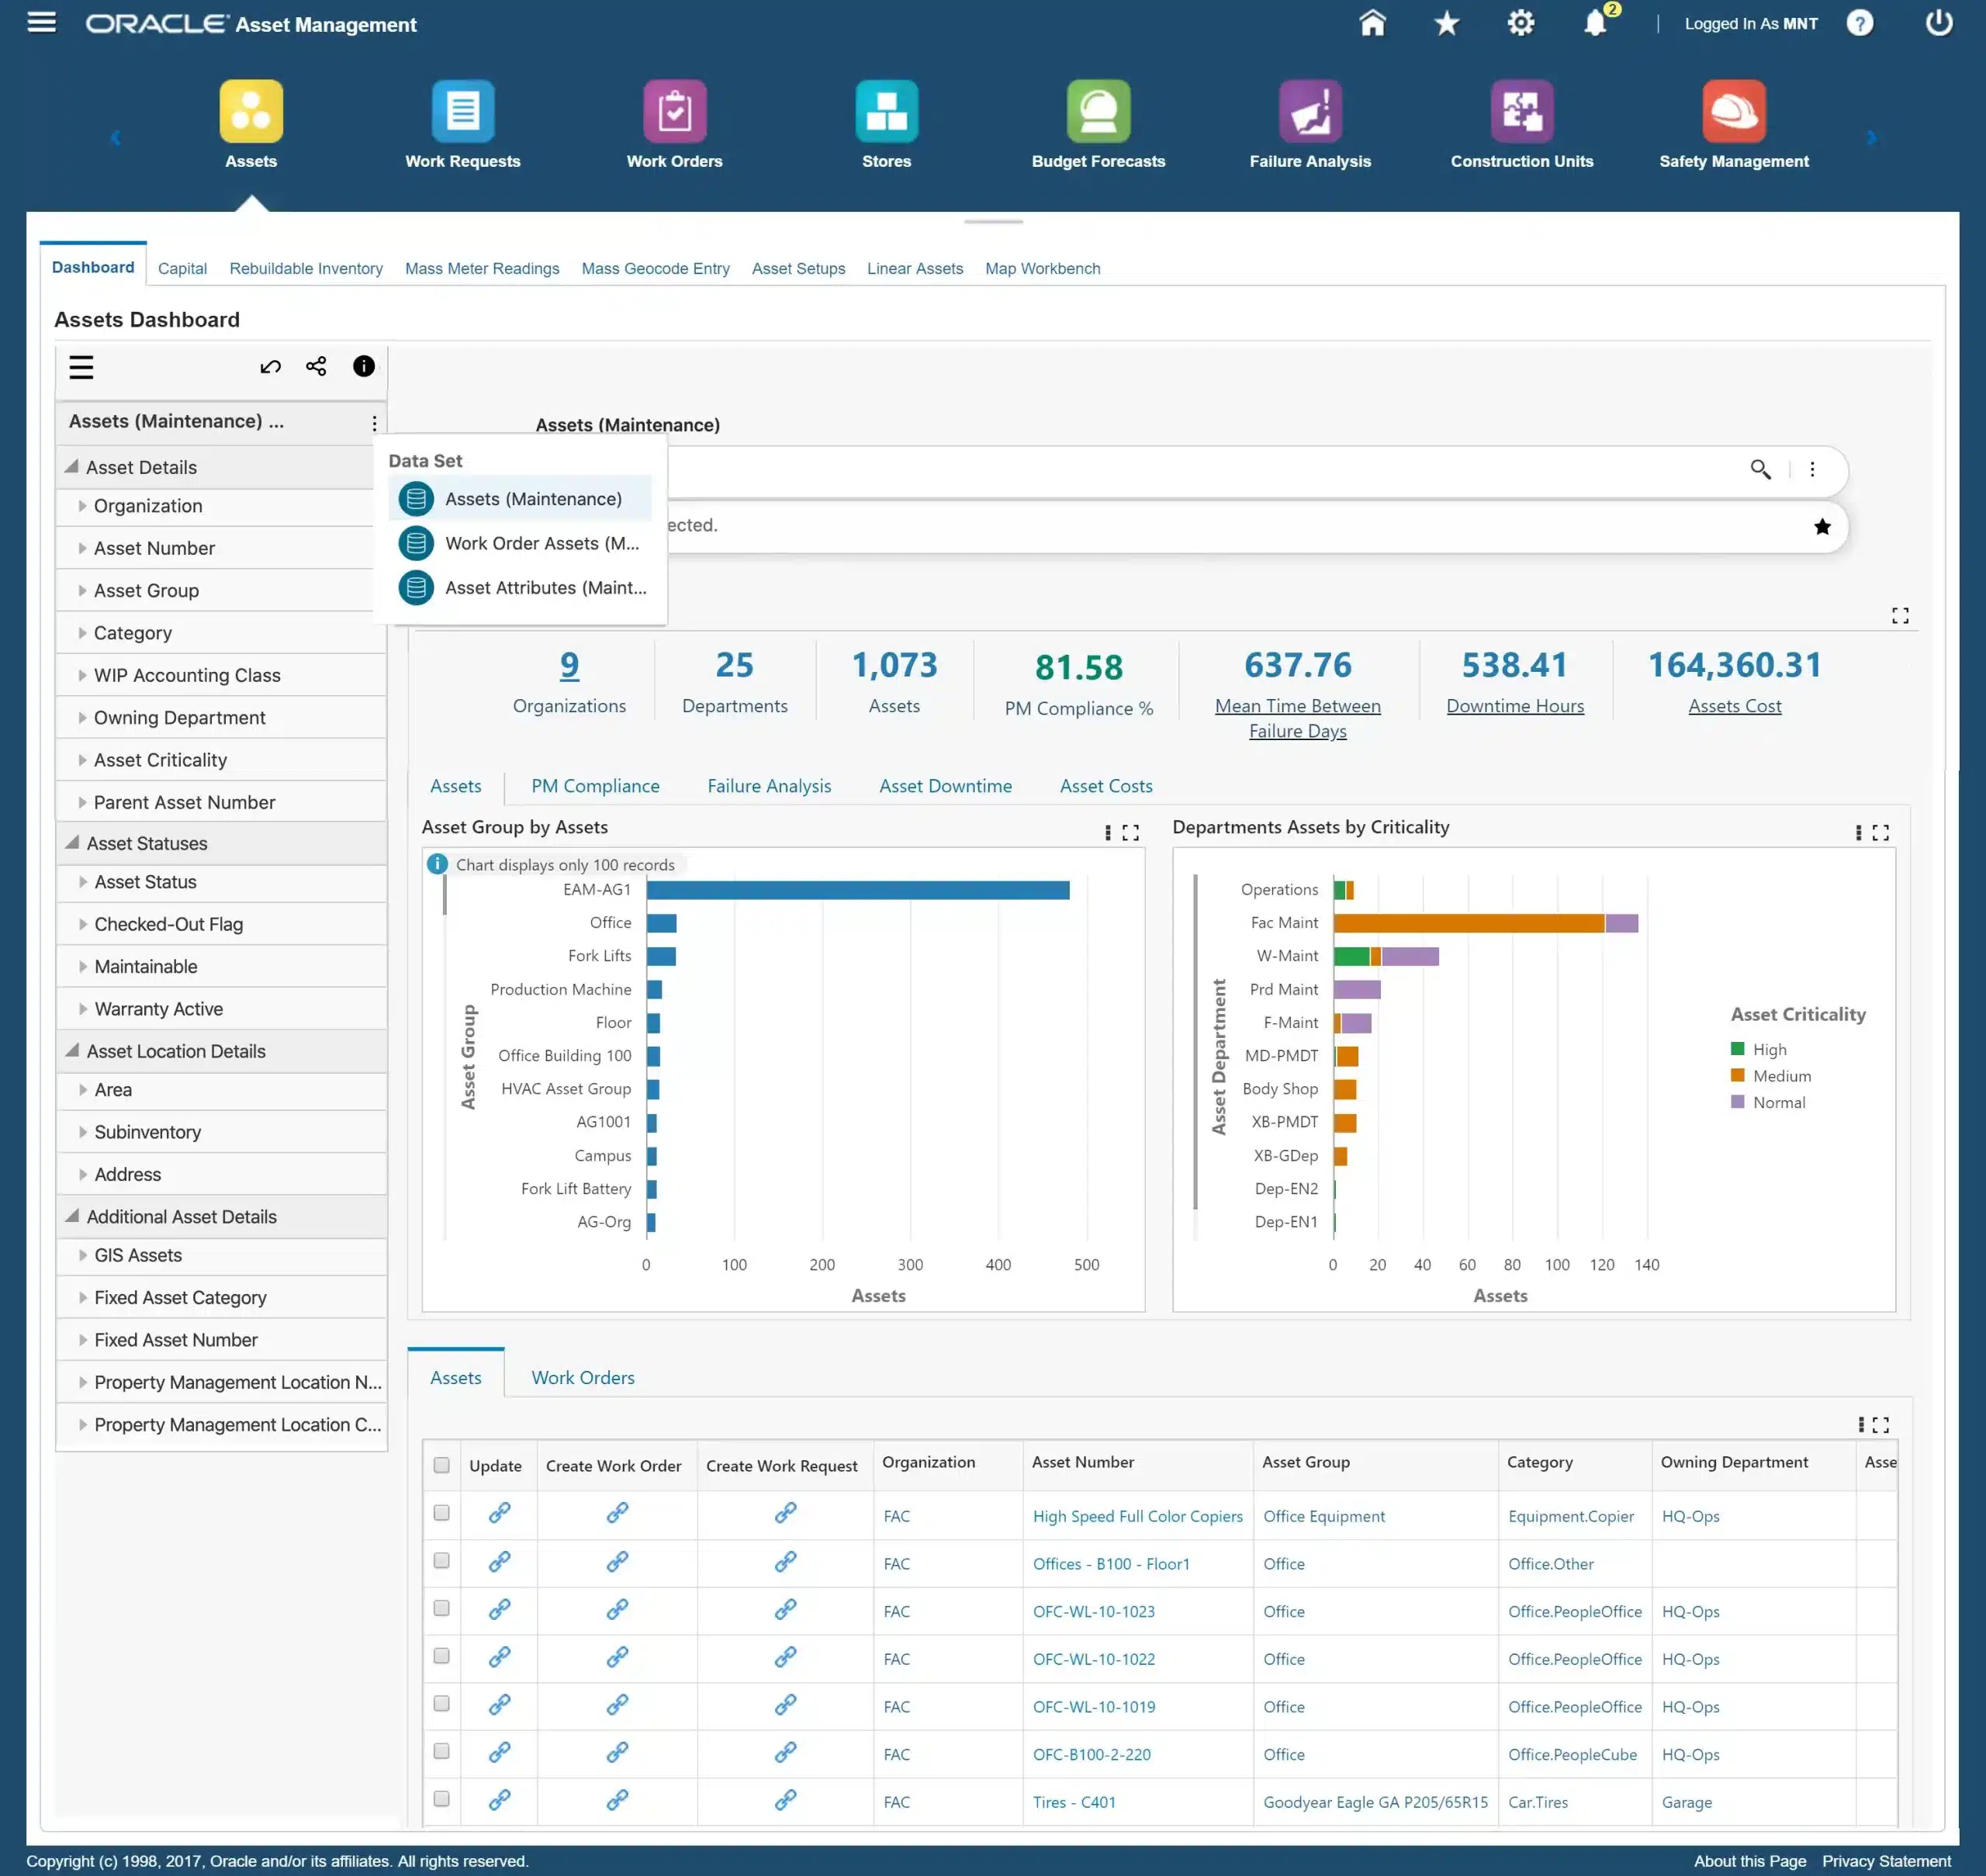The width and height of the screenshot is (1986, 1876).
Task: Open the Safety Management module icon
Action: pyautogui.click(x=1734, y=111)
